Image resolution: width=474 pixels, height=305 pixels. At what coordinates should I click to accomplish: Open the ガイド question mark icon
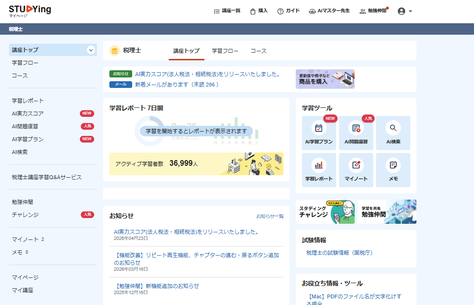[280, 11]
